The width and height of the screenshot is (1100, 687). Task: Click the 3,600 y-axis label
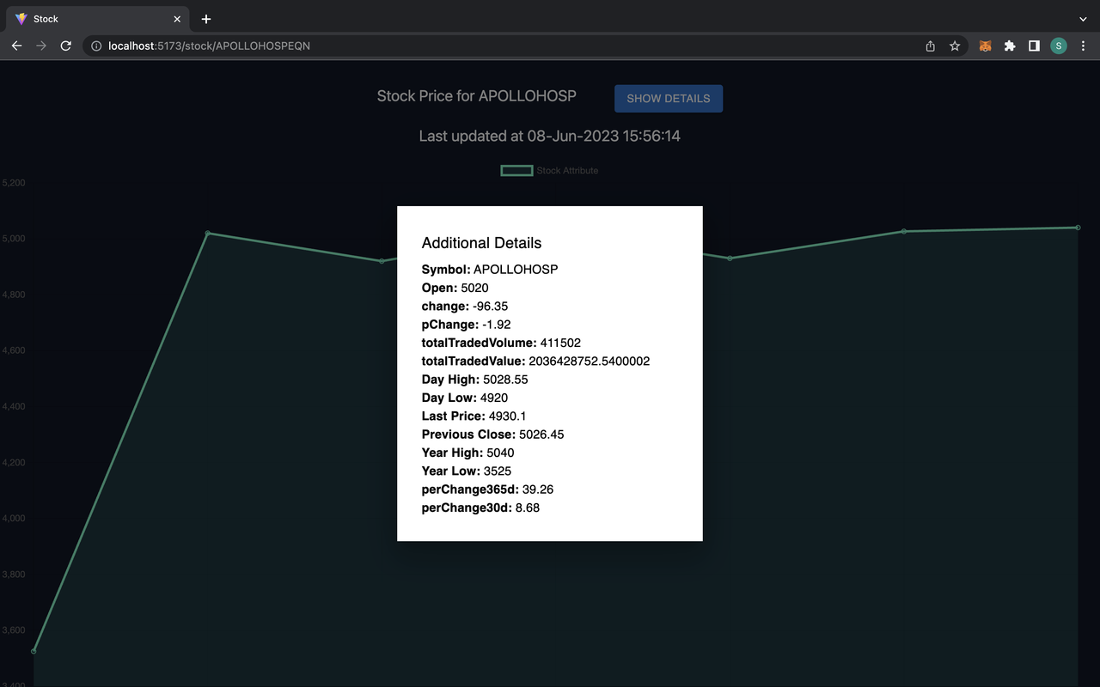click(x=14, y=630)
